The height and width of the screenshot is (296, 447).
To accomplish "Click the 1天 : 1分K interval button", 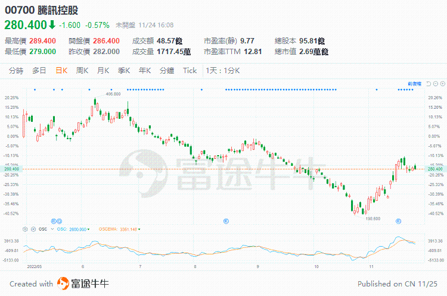I will pyautogui.click(x=222, y=71).
